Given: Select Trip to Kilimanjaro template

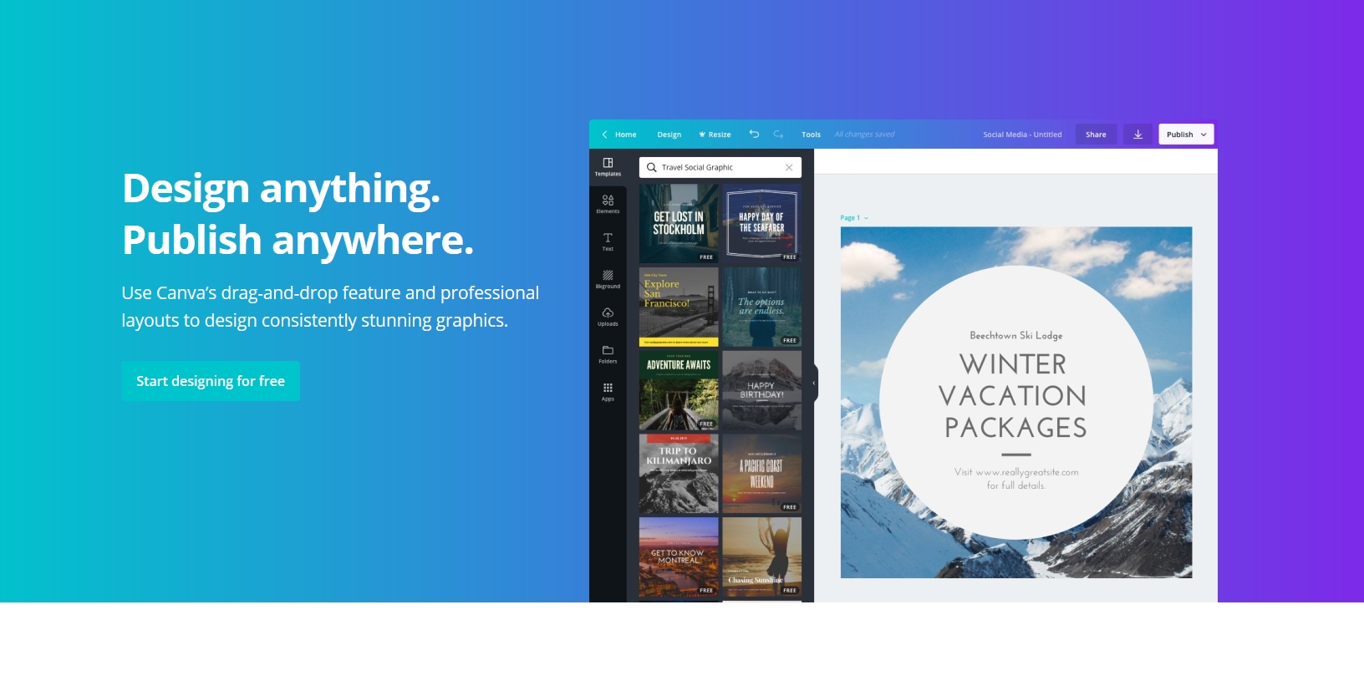Looking at the screenshot, I should pos(679,474).
